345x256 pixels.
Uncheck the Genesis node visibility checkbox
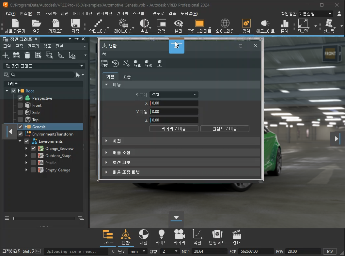[x=20, y=127]
